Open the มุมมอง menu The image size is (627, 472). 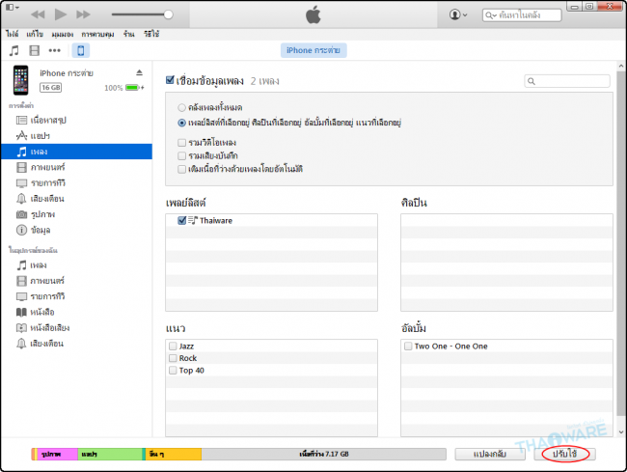[63, 34]
